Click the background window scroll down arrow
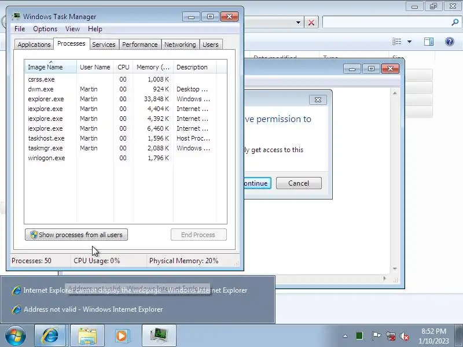Screen dimensions: 463x347 [x=395, y=269]
